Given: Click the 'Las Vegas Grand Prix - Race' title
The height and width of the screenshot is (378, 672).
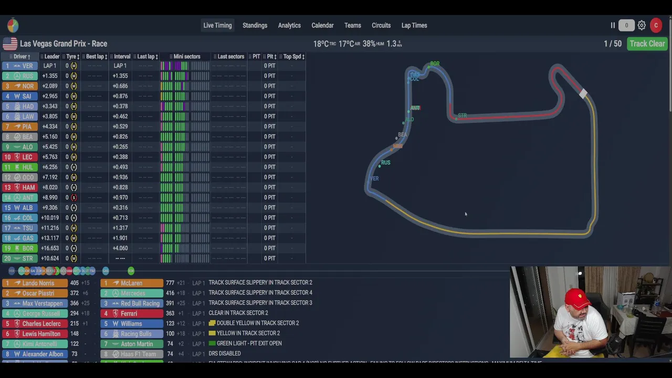Looking at the screenshot, I should 64,44.
